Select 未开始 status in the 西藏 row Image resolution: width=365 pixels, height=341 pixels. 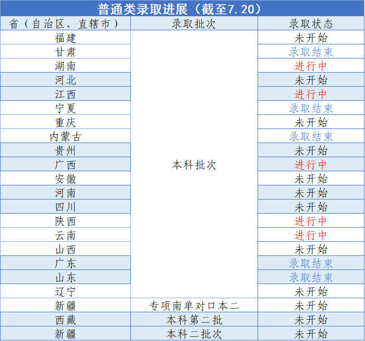click(311, 319)
